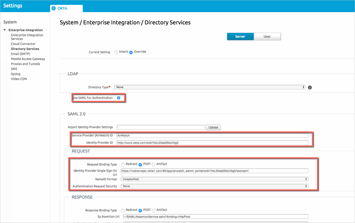
Task: Click the Upload button
Action: point(213,127)
